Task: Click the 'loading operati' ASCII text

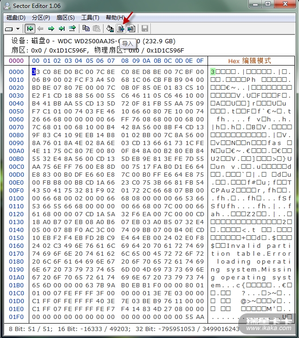Action: tap(253, 262)
